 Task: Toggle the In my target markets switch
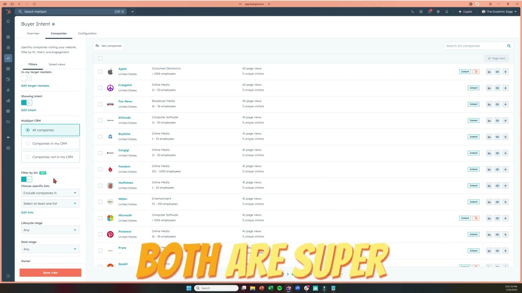(x=27, y=78)
